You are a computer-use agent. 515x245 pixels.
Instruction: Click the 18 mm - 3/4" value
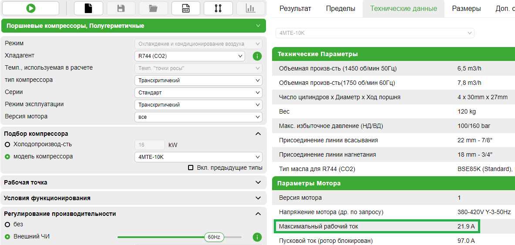coord(475,154)
